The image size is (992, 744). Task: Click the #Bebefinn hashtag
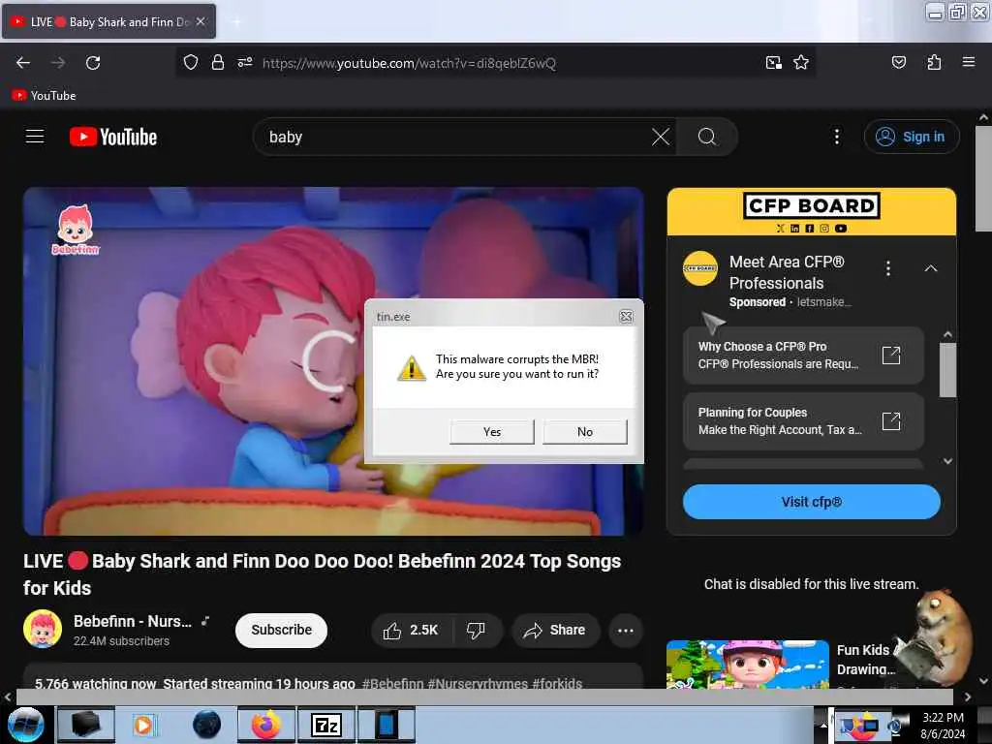tap(393, 683)
